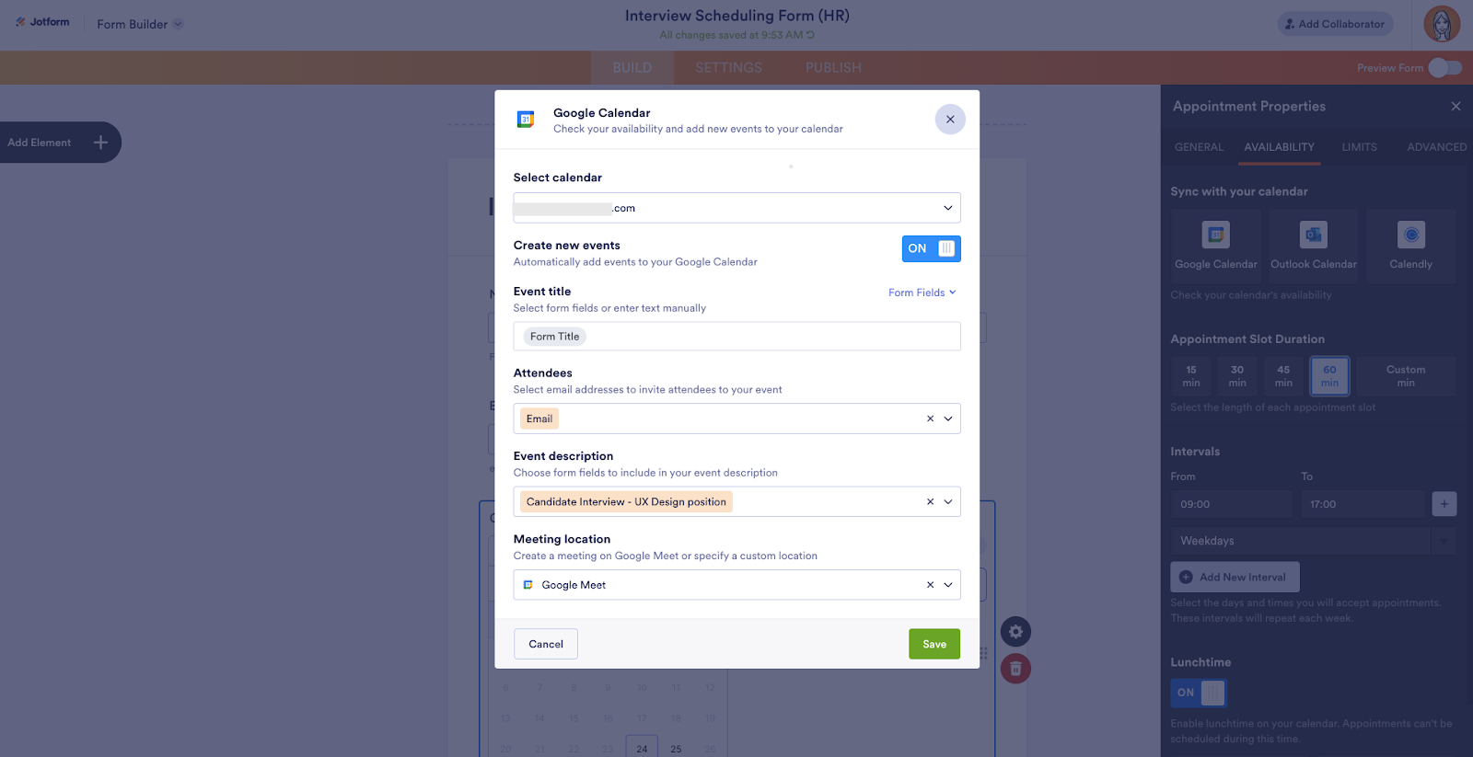Click the green Save button

click(x=934, y=644)
